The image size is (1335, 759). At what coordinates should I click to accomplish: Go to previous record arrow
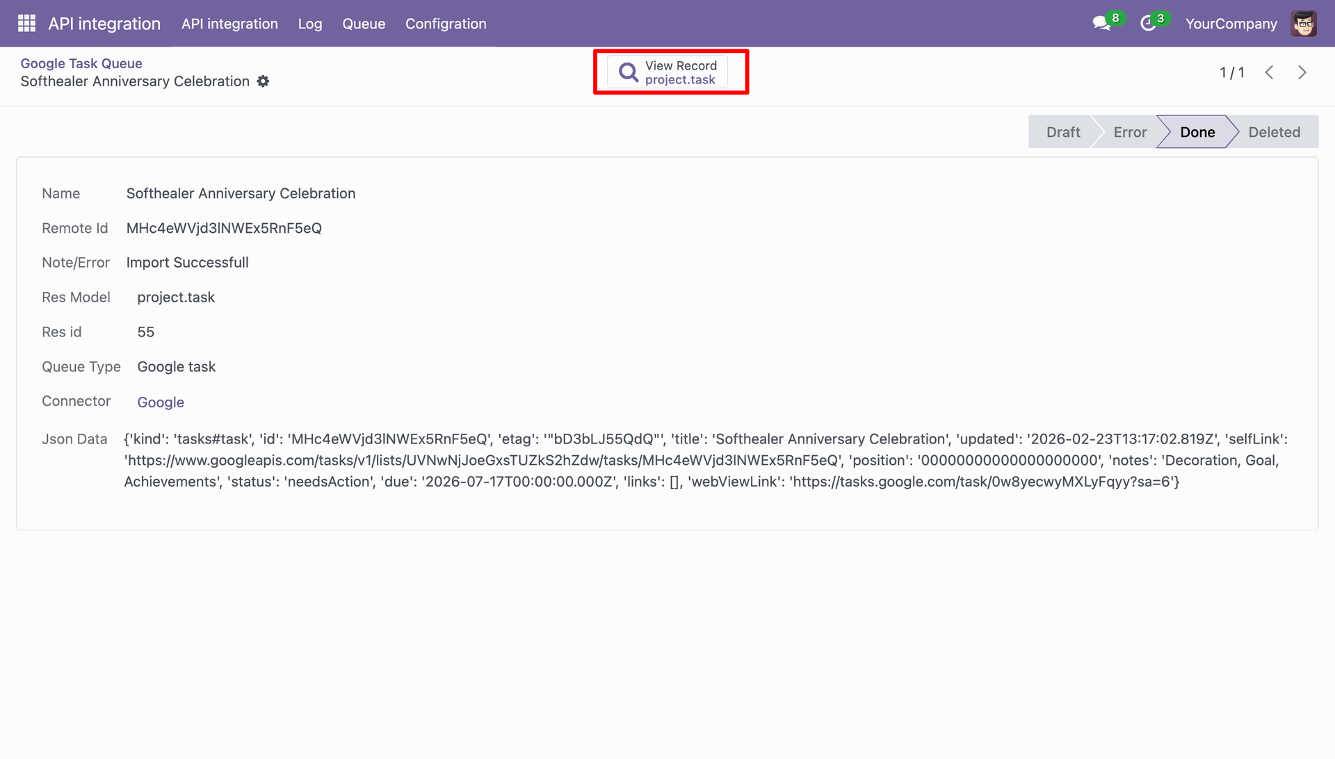pyautogui.click(x=1269, y=72)
